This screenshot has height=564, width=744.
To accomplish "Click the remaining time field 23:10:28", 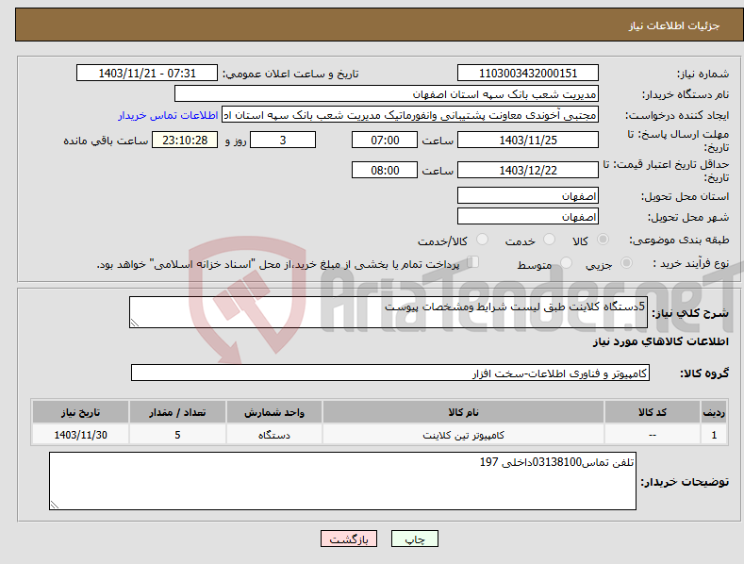I will click(x=185, y=140).
